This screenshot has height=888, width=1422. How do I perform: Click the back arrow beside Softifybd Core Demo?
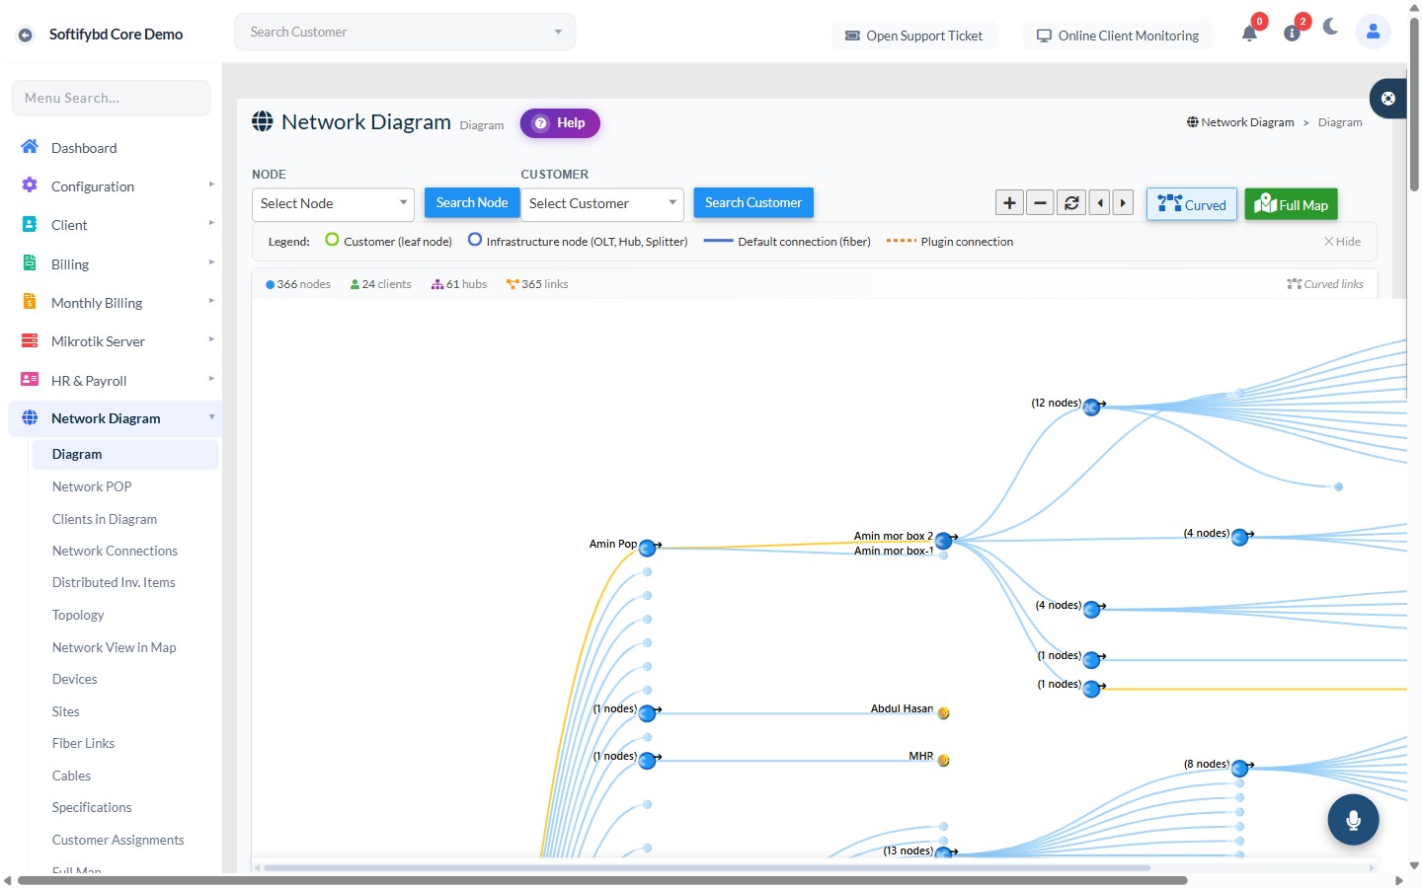coord(26,35)
